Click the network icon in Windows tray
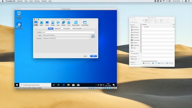Viewport: 192px width, 108px height. 101,85
